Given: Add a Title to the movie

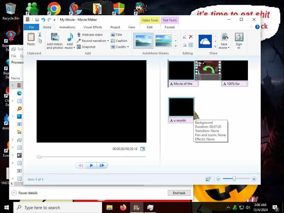Looking at the screenshot, I should pyautogui.click(x=116, y=35).
